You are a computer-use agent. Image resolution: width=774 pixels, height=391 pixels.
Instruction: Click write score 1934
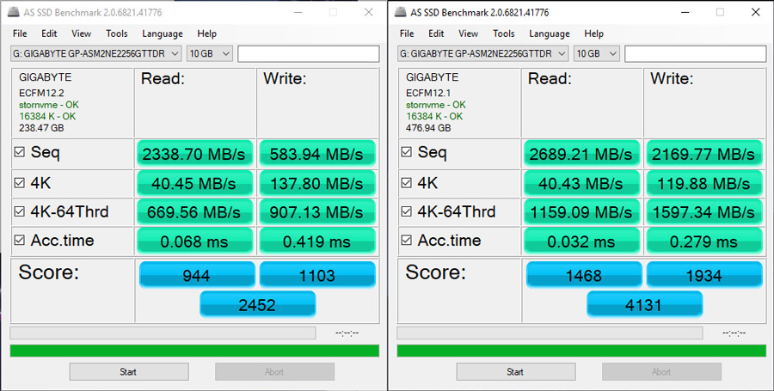coord(703,275)
